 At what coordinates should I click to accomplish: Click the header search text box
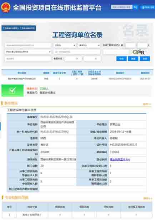(122, 7)
